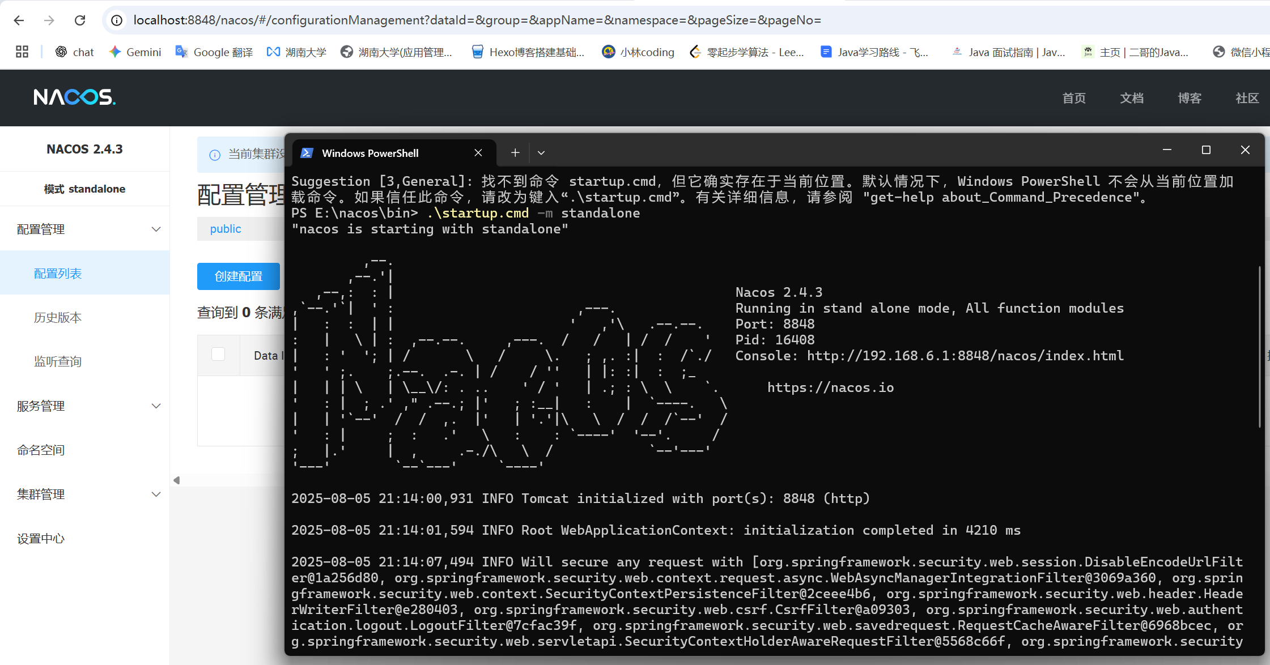Select 历史版本 in the sidebar
Image resolution: width=1270 pixels, height=665 pixels.
click(58, 318)
